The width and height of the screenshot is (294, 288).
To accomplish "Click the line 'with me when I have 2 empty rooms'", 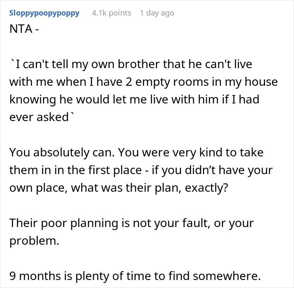I will (x=144, y=82).
